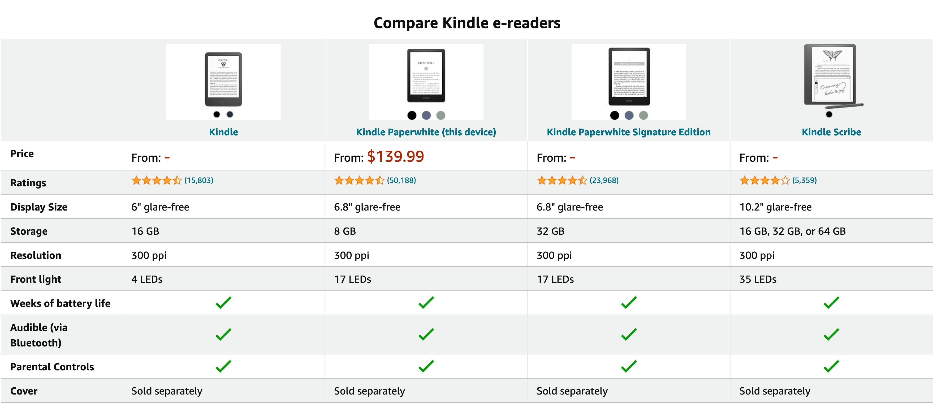Select the dark blue swatch under Kindle
Viewport: 933px width, 403px height.
(230, 114)
